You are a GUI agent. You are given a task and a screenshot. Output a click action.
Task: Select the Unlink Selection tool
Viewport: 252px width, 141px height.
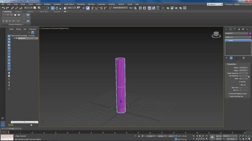tap(17, 8)
